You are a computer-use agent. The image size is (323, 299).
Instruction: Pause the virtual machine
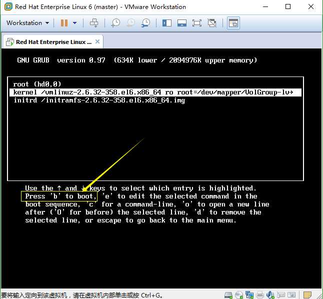coord(64,23)
